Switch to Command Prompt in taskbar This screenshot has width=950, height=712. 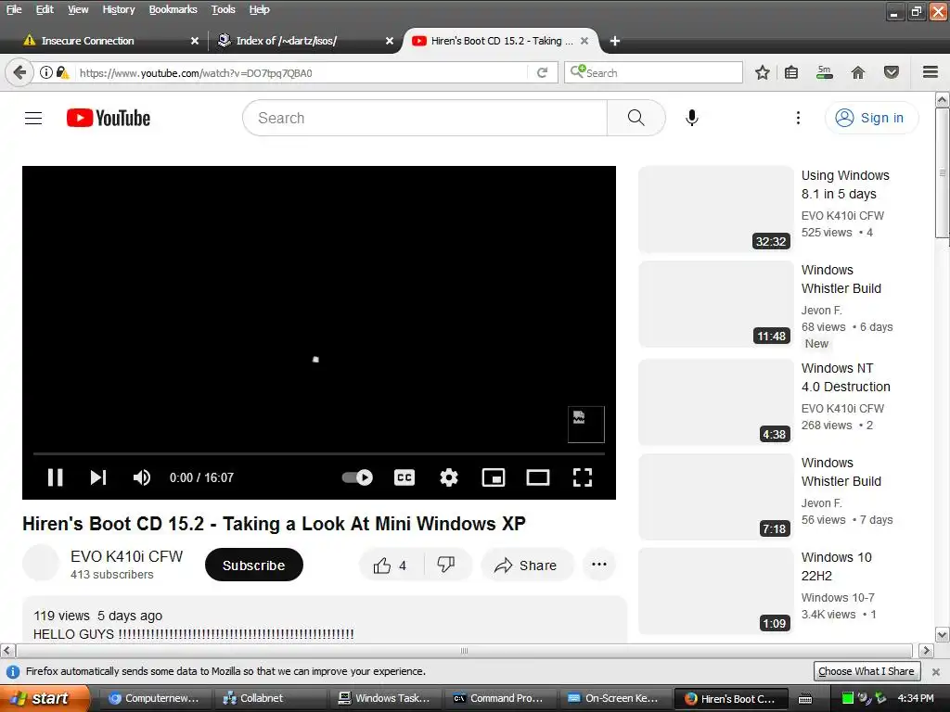[502, 698]
